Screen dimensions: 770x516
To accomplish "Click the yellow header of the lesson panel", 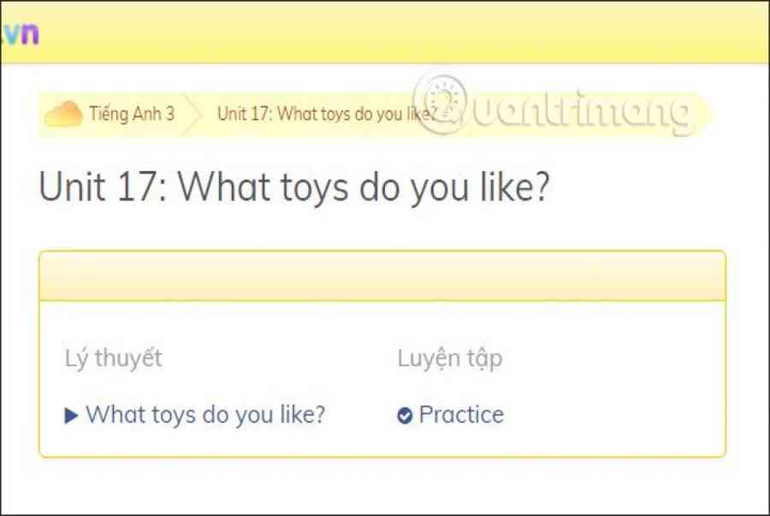I will (x=382, y=276).
